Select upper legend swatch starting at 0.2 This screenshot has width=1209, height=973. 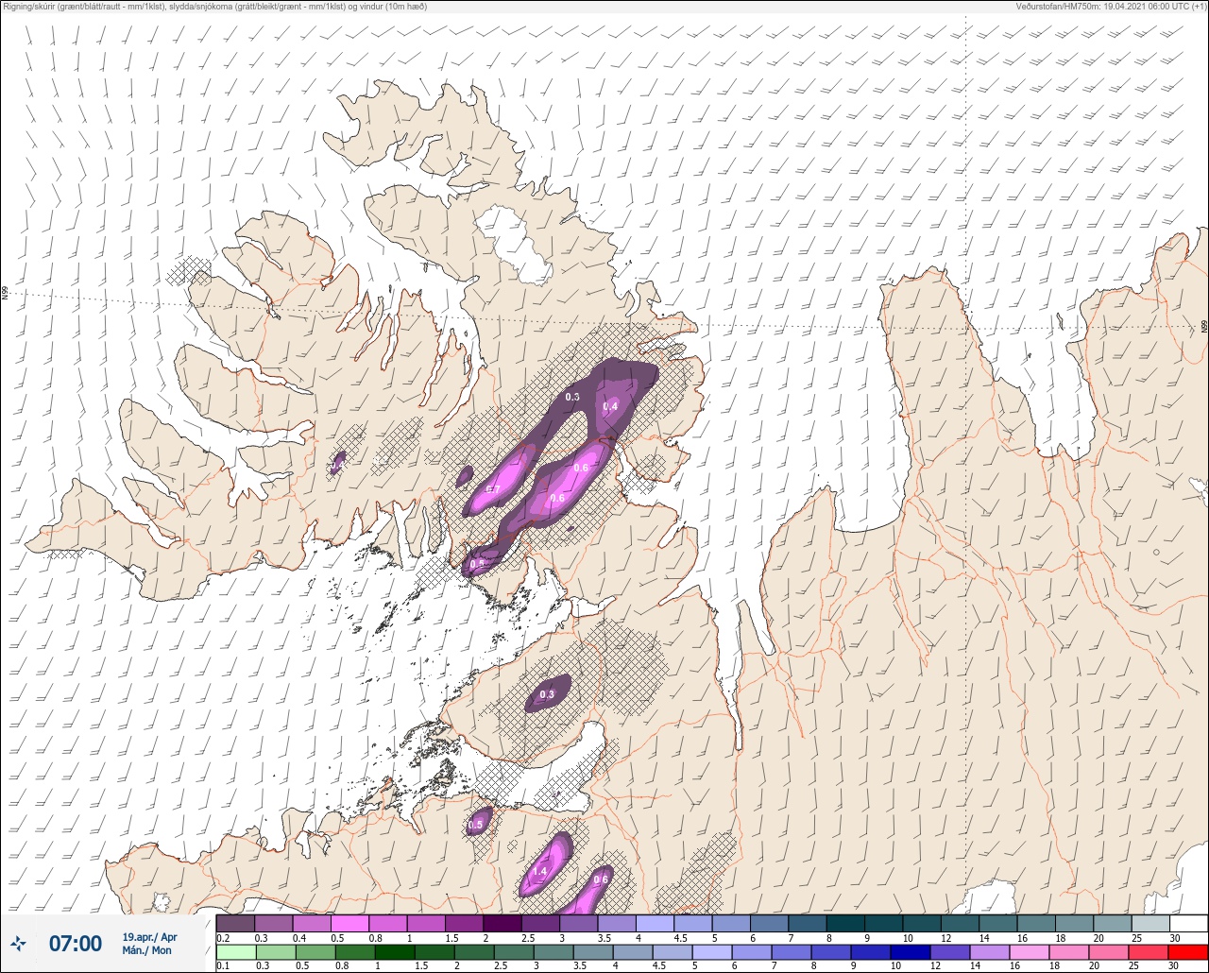235,923
